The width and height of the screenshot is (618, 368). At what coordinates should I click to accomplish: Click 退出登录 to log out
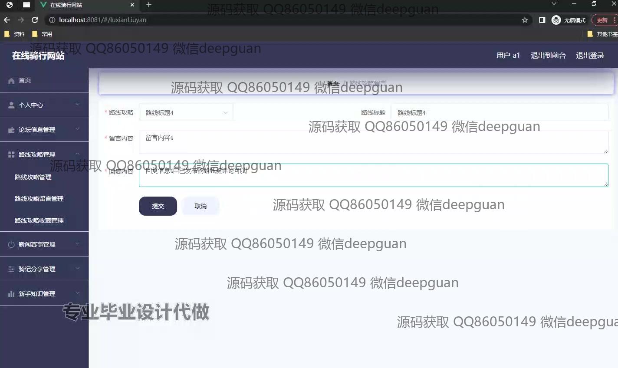pos(590,56)
